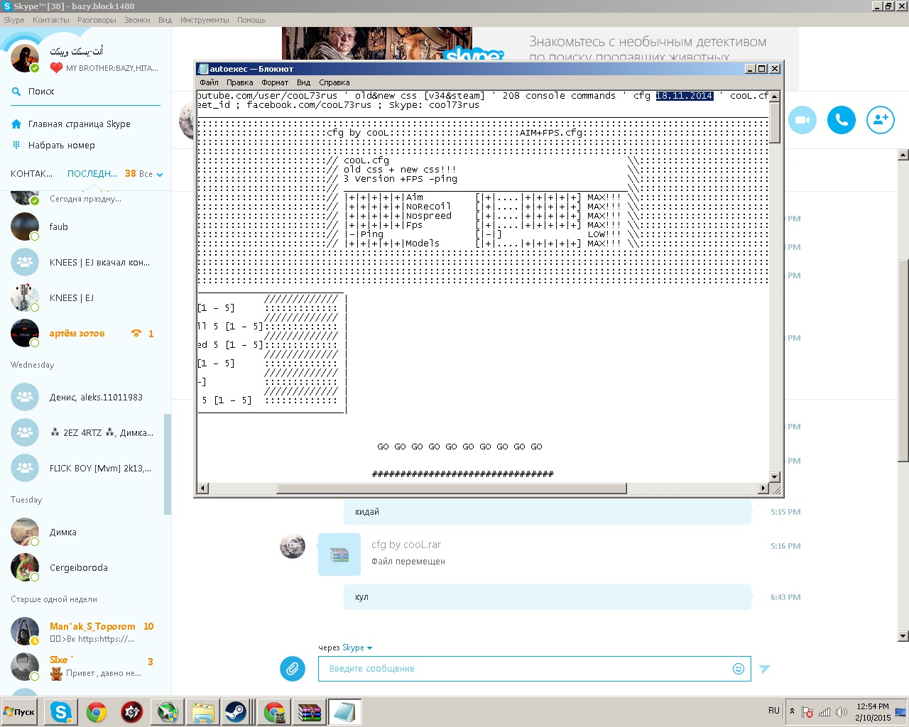
Task: Switch to the ПОСЛЕДН... tab in Skype
Action: pos(92,174)
